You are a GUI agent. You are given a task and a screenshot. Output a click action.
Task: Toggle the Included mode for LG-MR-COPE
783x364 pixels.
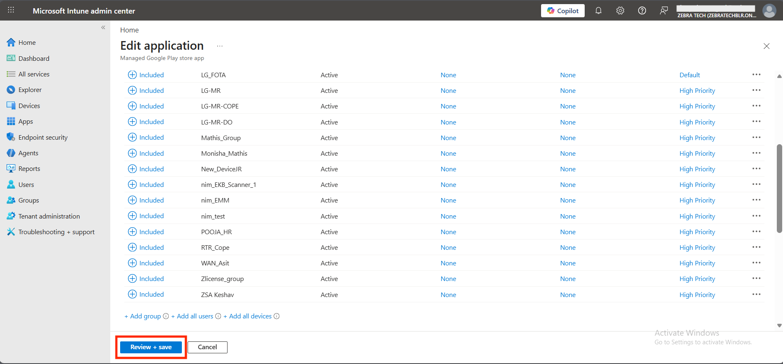pyautogui.click(x=146, y=106)
